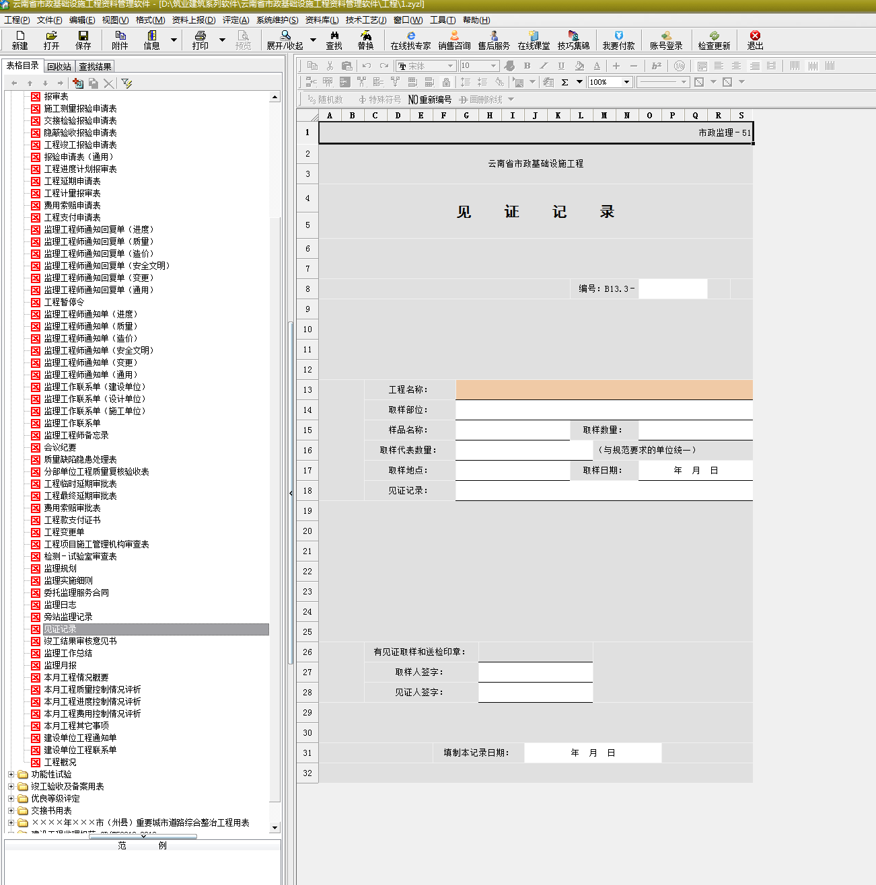This screenshot has width=876, height=885.
Task: Click the font color (A) icon
Action: (x=597, y=65)
